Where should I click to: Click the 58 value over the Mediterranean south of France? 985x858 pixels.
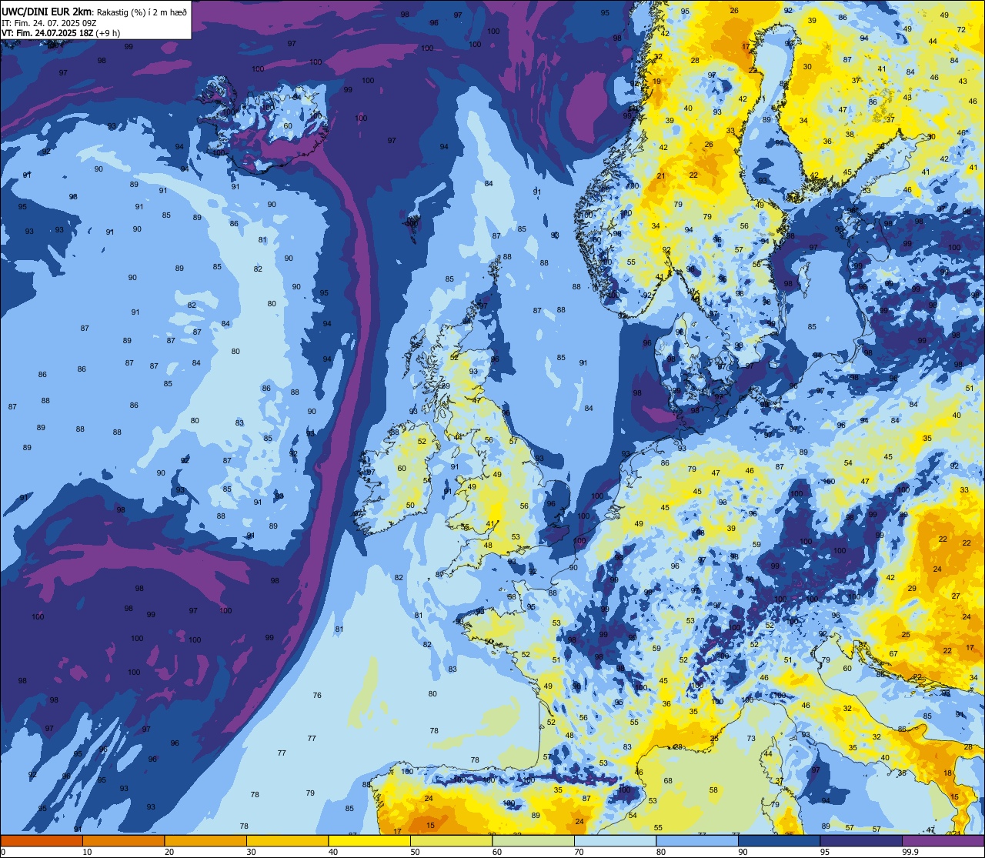(x=713, y=790)
